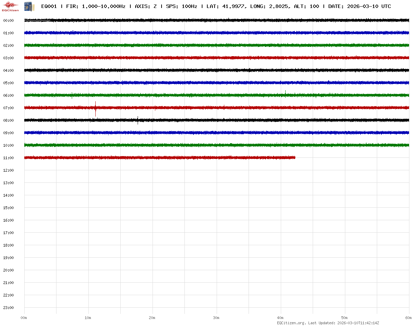Click the 06:00 trace spike near 41 minutes
Viewport: 416px width, 326px height.
click(x=285, y=93)
